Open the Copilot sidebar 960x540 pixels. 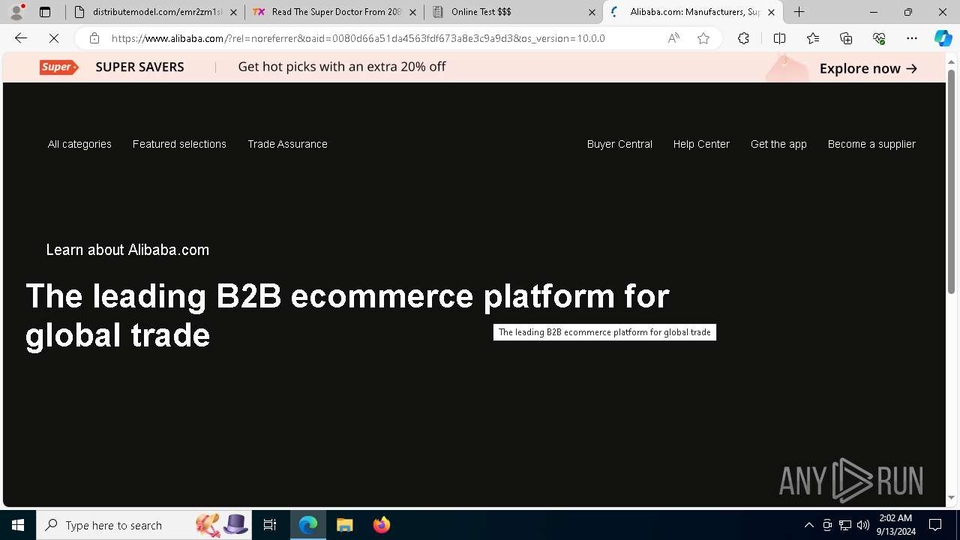coord(943,38)
